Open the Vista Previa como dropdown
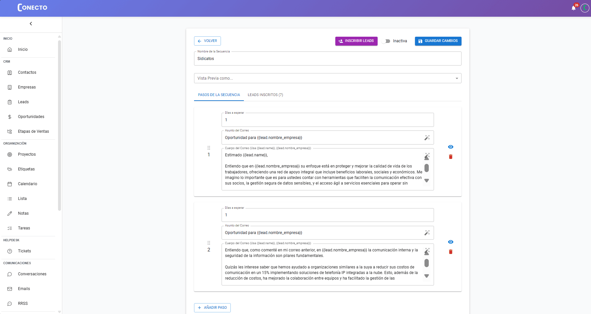The height and width of the screenshot is (314, 591). tap(327, 78)
